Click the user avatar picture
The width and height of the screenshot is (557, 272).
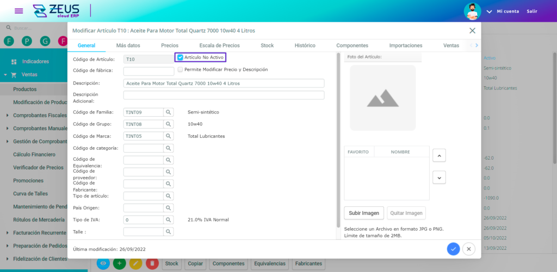[473, 11]
